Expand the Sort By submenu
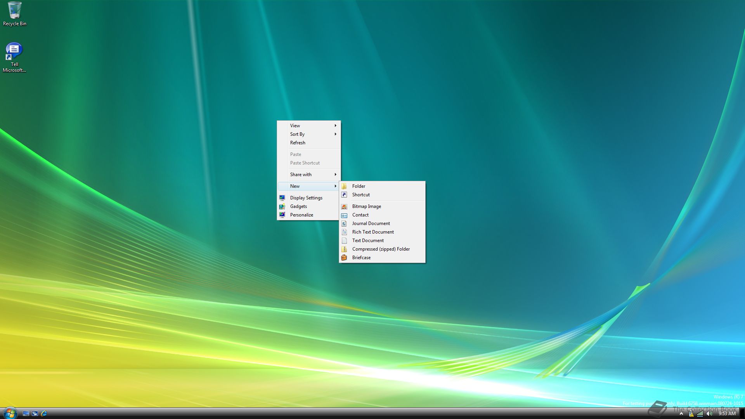This screenshot has width=745, height=419. click(x=309, y=134)
